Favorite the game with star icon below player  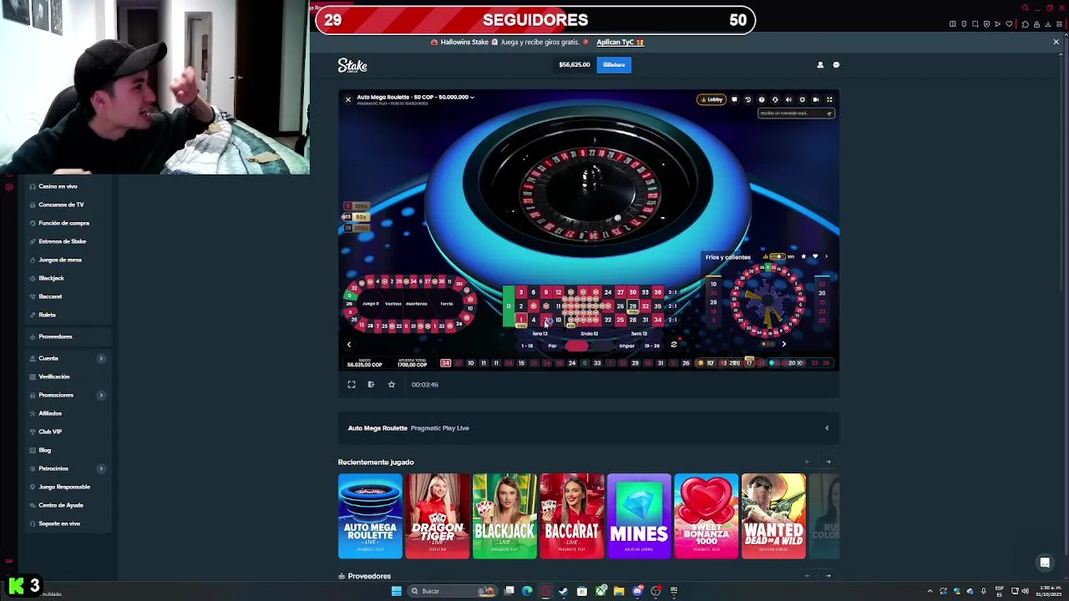[392, 385]
